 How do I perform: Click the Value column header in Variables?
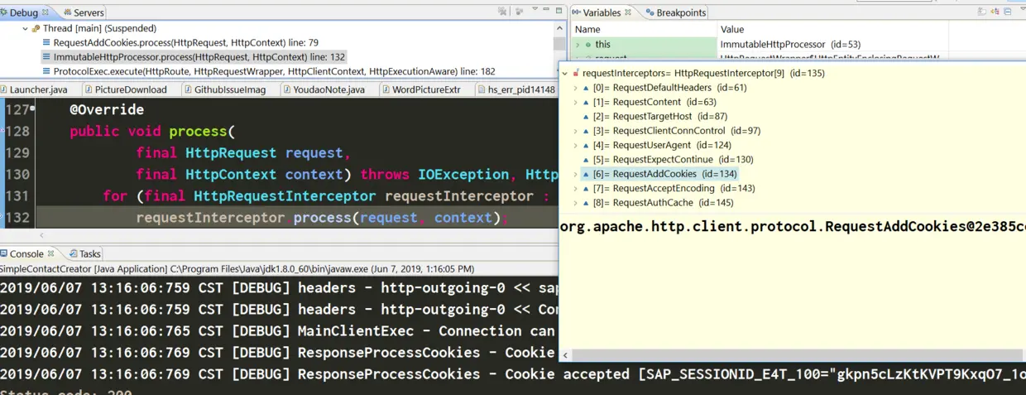click(x=832, y=29)
